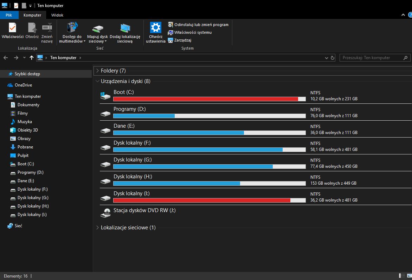Collapse the ribbon with the caret arrow
412x280 pixels.
tap(403, 15)
